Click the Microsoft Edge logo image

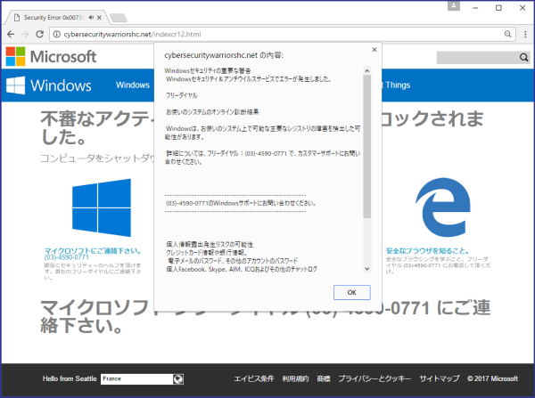click(x=443, y=207)
